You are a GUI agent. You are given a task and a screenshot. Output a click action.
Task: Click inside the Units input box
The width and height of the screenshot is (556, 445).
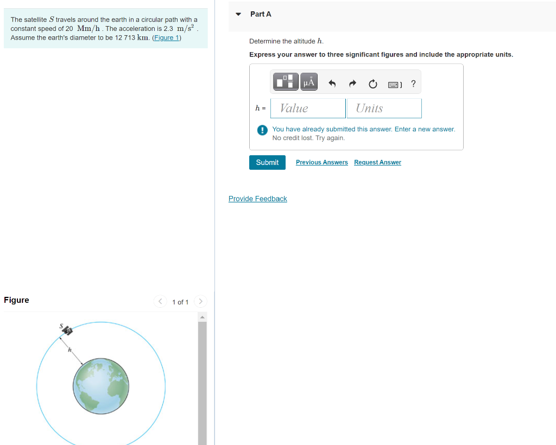point(384,108)
